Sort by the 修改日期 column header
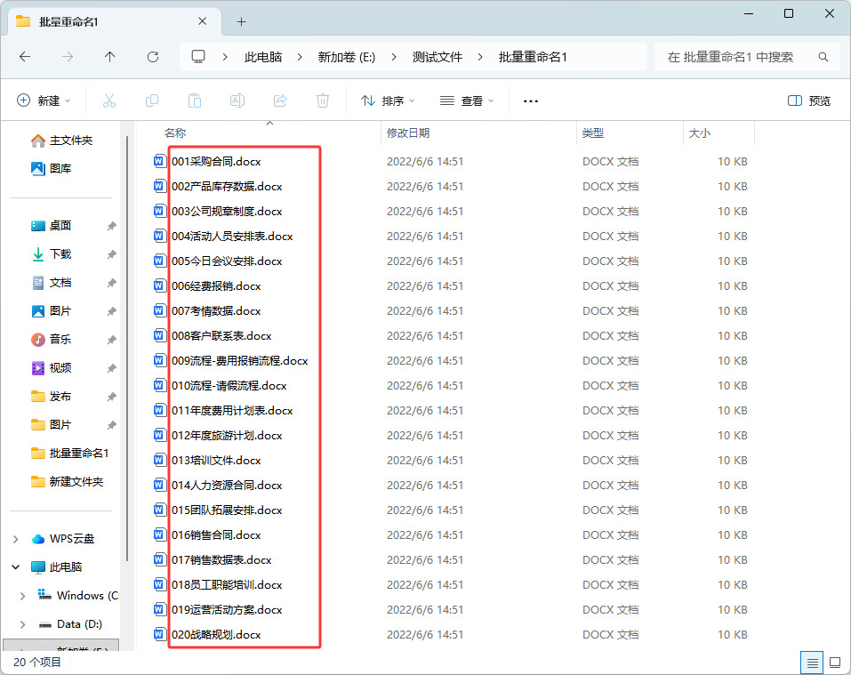 tap(478, 133)
